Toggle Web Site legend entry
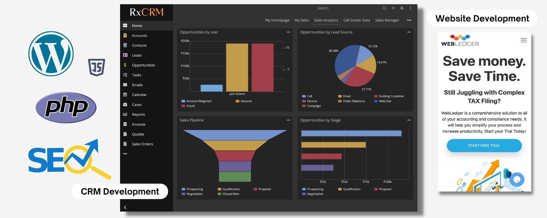The width and height of the screenshot is (547, 218). coord(383,101)
